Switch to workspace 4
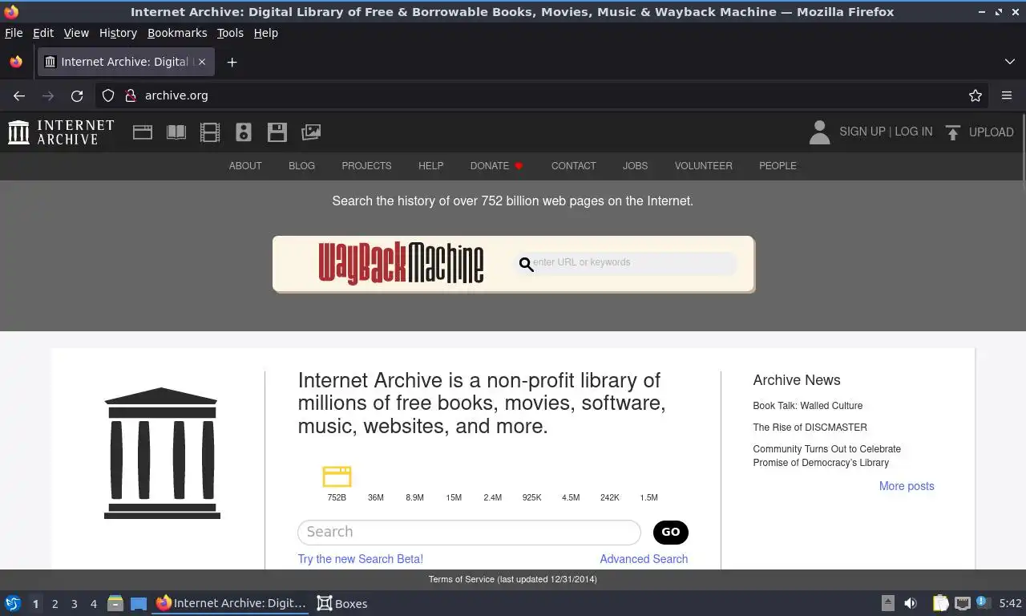The width and height of the screenshot is (1026, 616). (x=93, y=604)
